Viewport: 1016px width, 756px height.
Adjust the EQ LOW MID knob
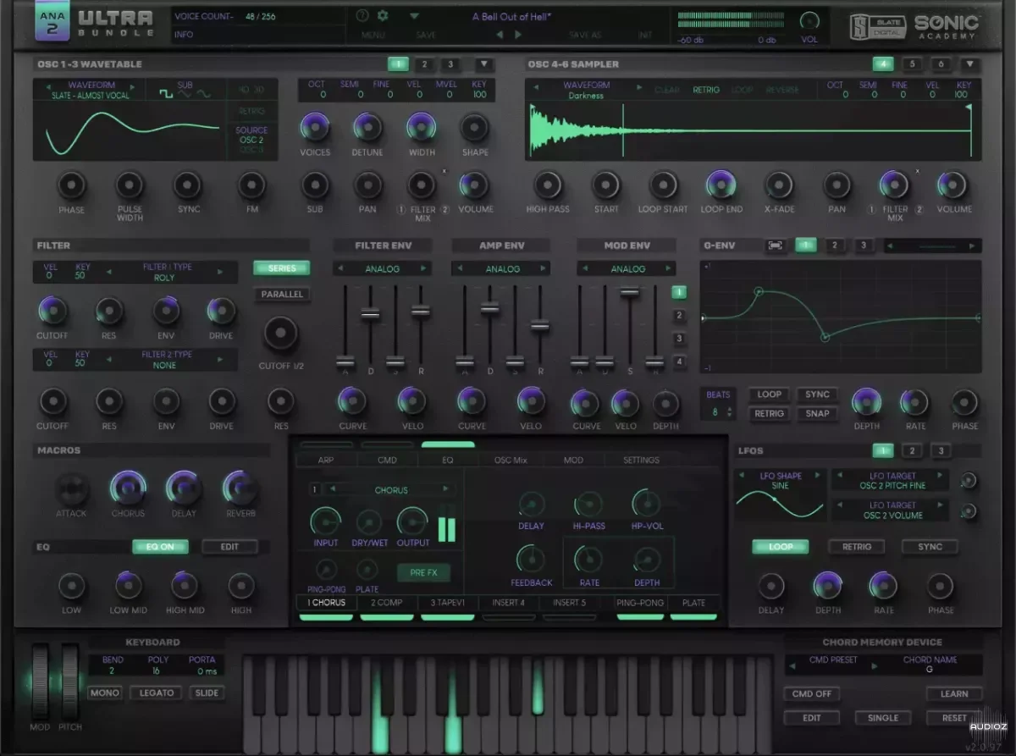click(x=128, y=586)
